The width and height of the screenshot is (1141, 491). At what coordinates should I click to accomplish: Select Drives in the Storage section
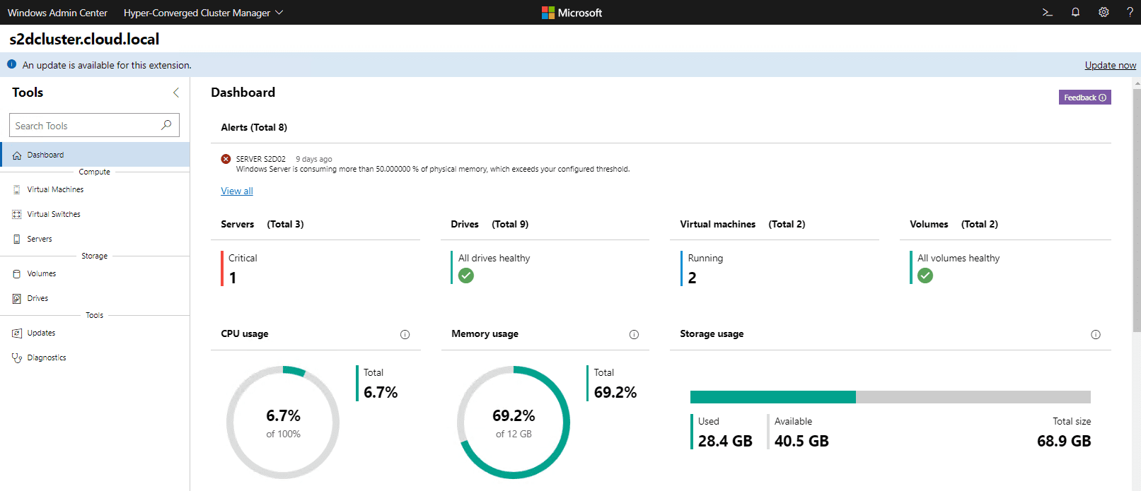click(37, 298)
